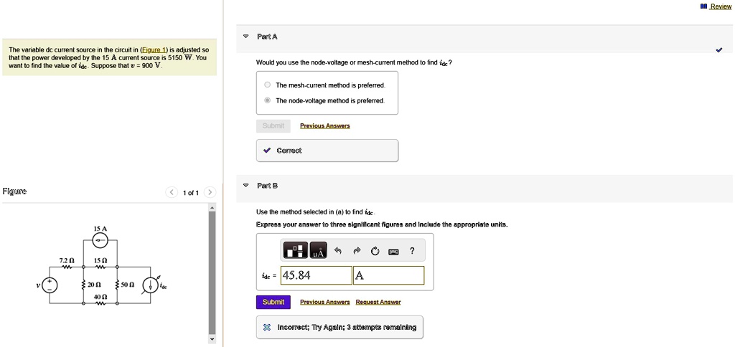Go to previous figure arrow
The image size is (735, 347).
172,192
